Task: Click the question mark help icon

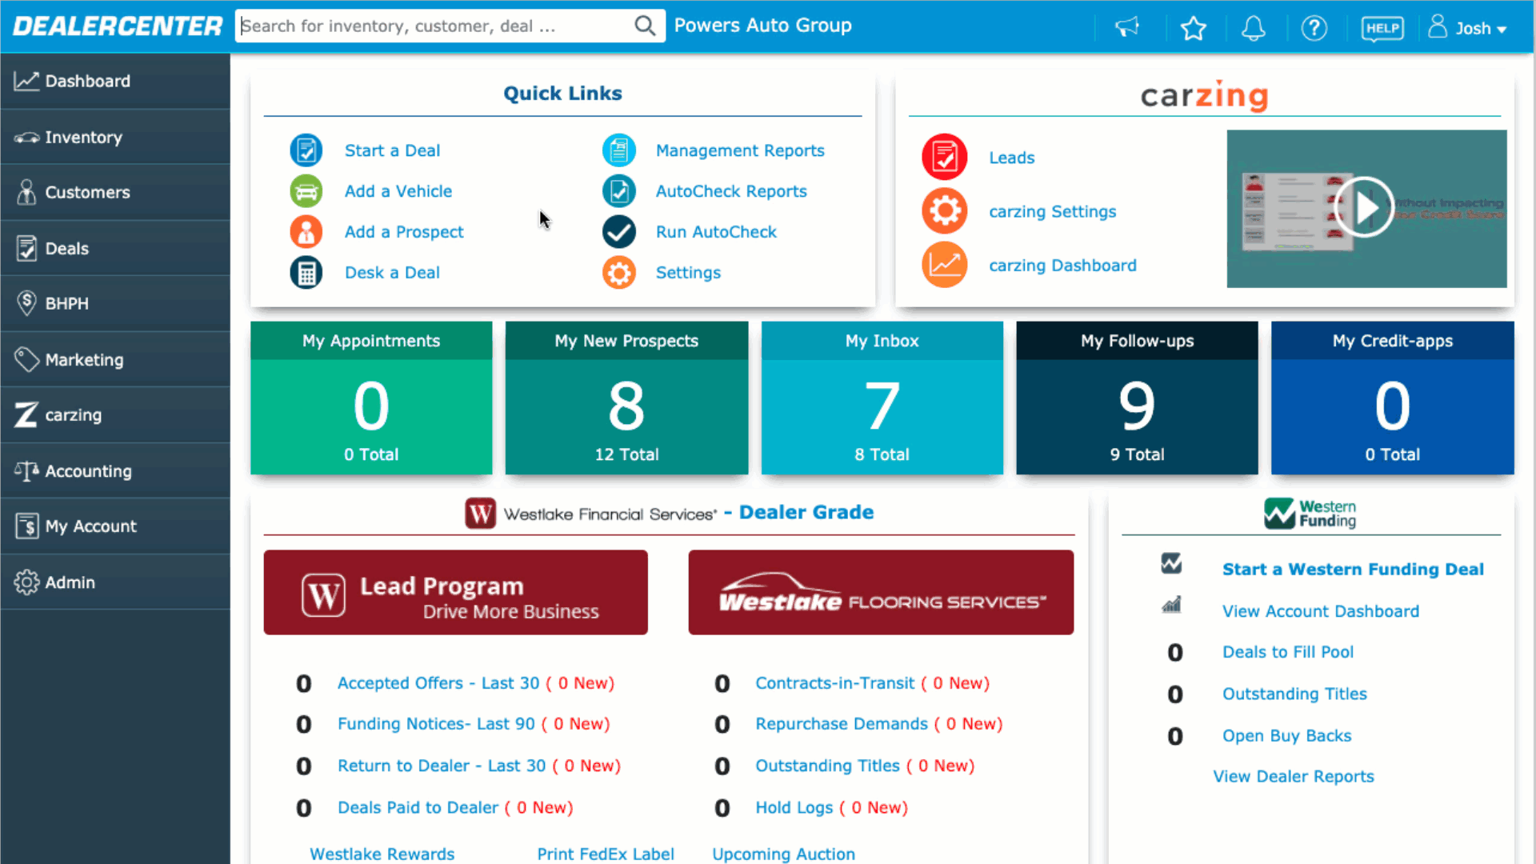Action: click(1314, 28)
